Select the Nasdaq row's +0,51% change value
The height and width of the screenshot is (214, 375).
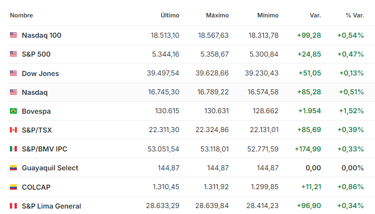(x=350, y=92)
